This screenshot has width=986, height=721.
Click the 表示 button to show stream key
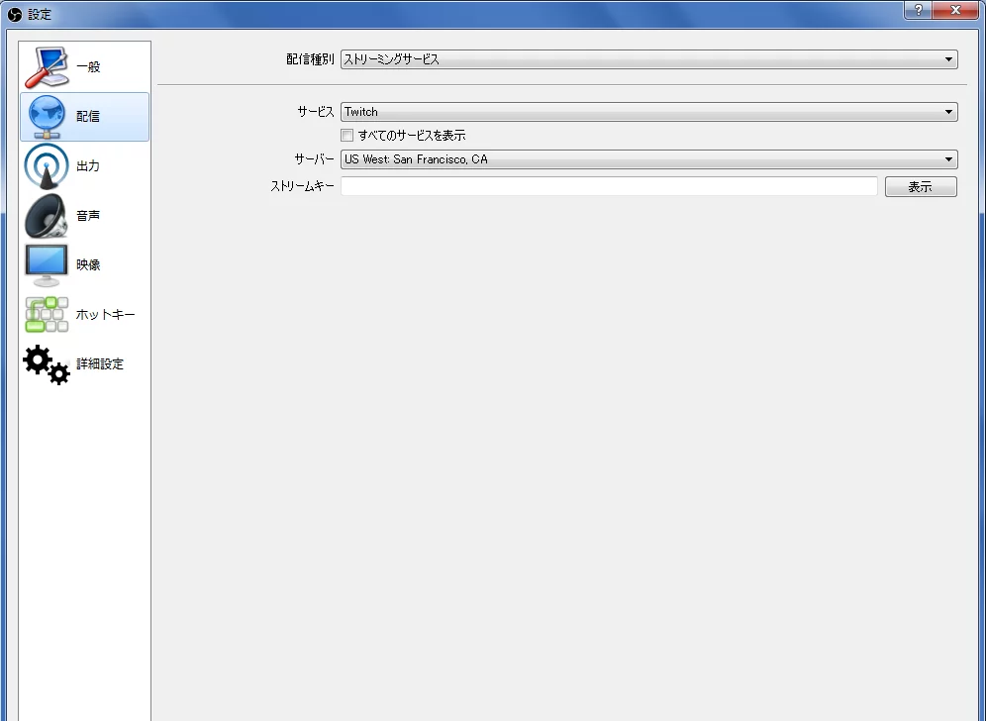tap(921, 187)
